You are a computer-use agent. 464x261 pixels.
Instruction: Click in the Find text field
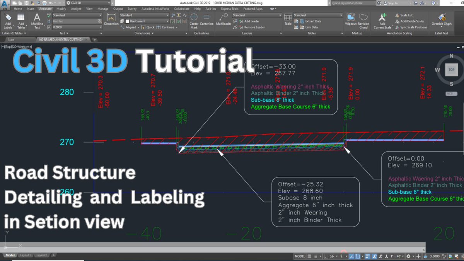(74, 21)
